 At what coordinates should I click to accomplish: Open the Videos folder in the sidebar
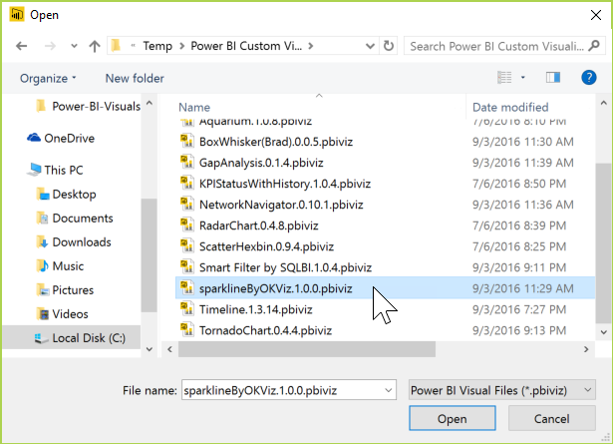point(62,313)
